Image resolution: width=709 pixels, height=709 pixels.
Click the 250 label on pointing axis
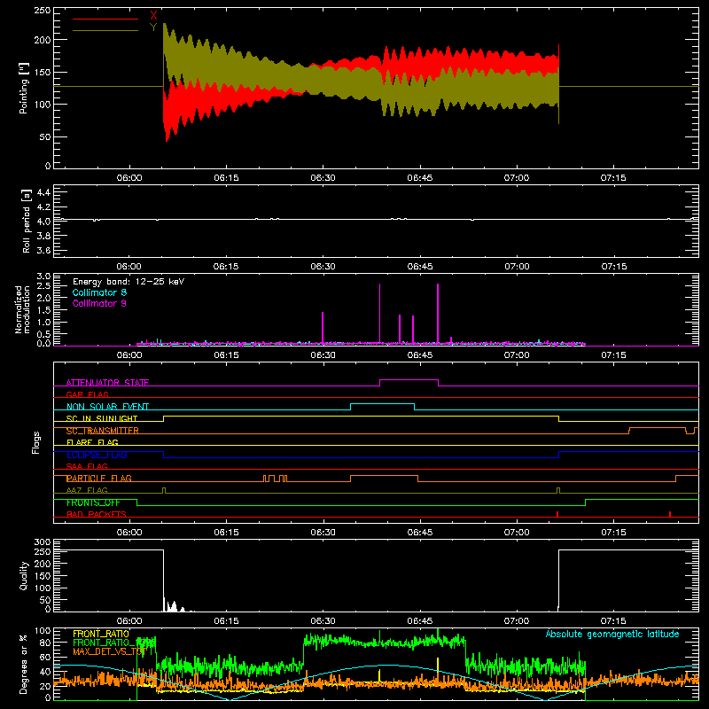43,10
